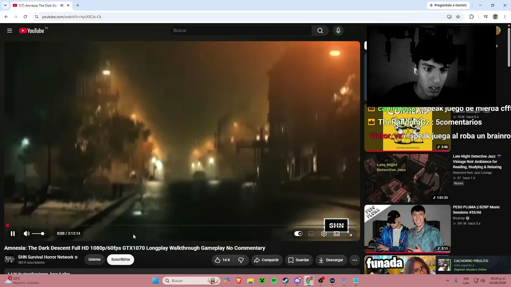Subscribe with the Suscribirse button

(x=121, y=259)
